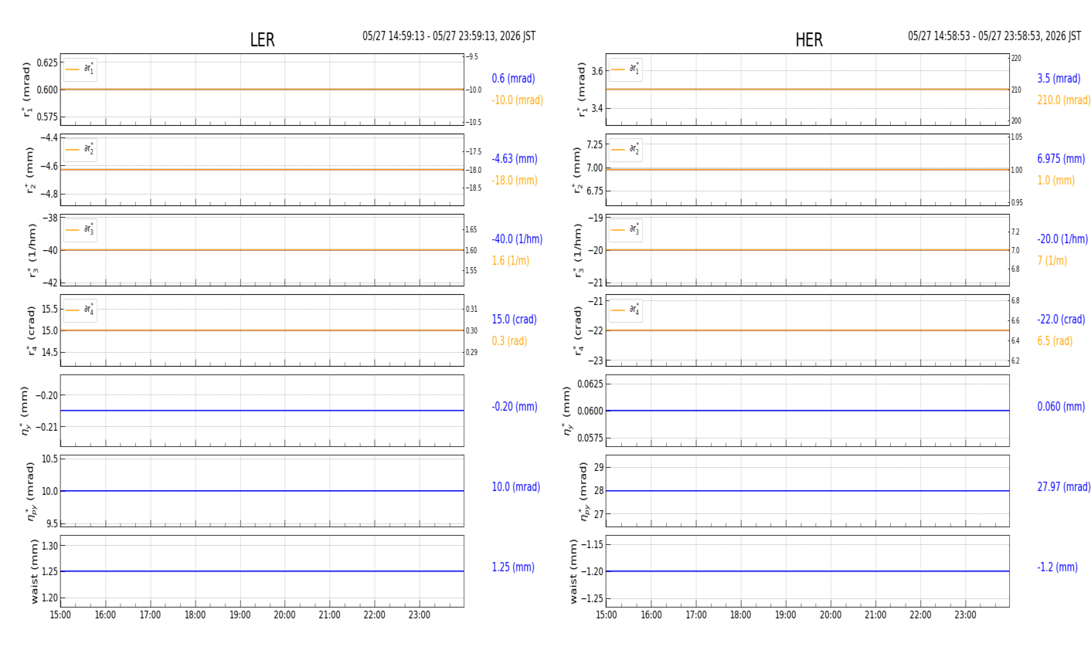Click the 15:00 tick label under LER

point(60,615)
